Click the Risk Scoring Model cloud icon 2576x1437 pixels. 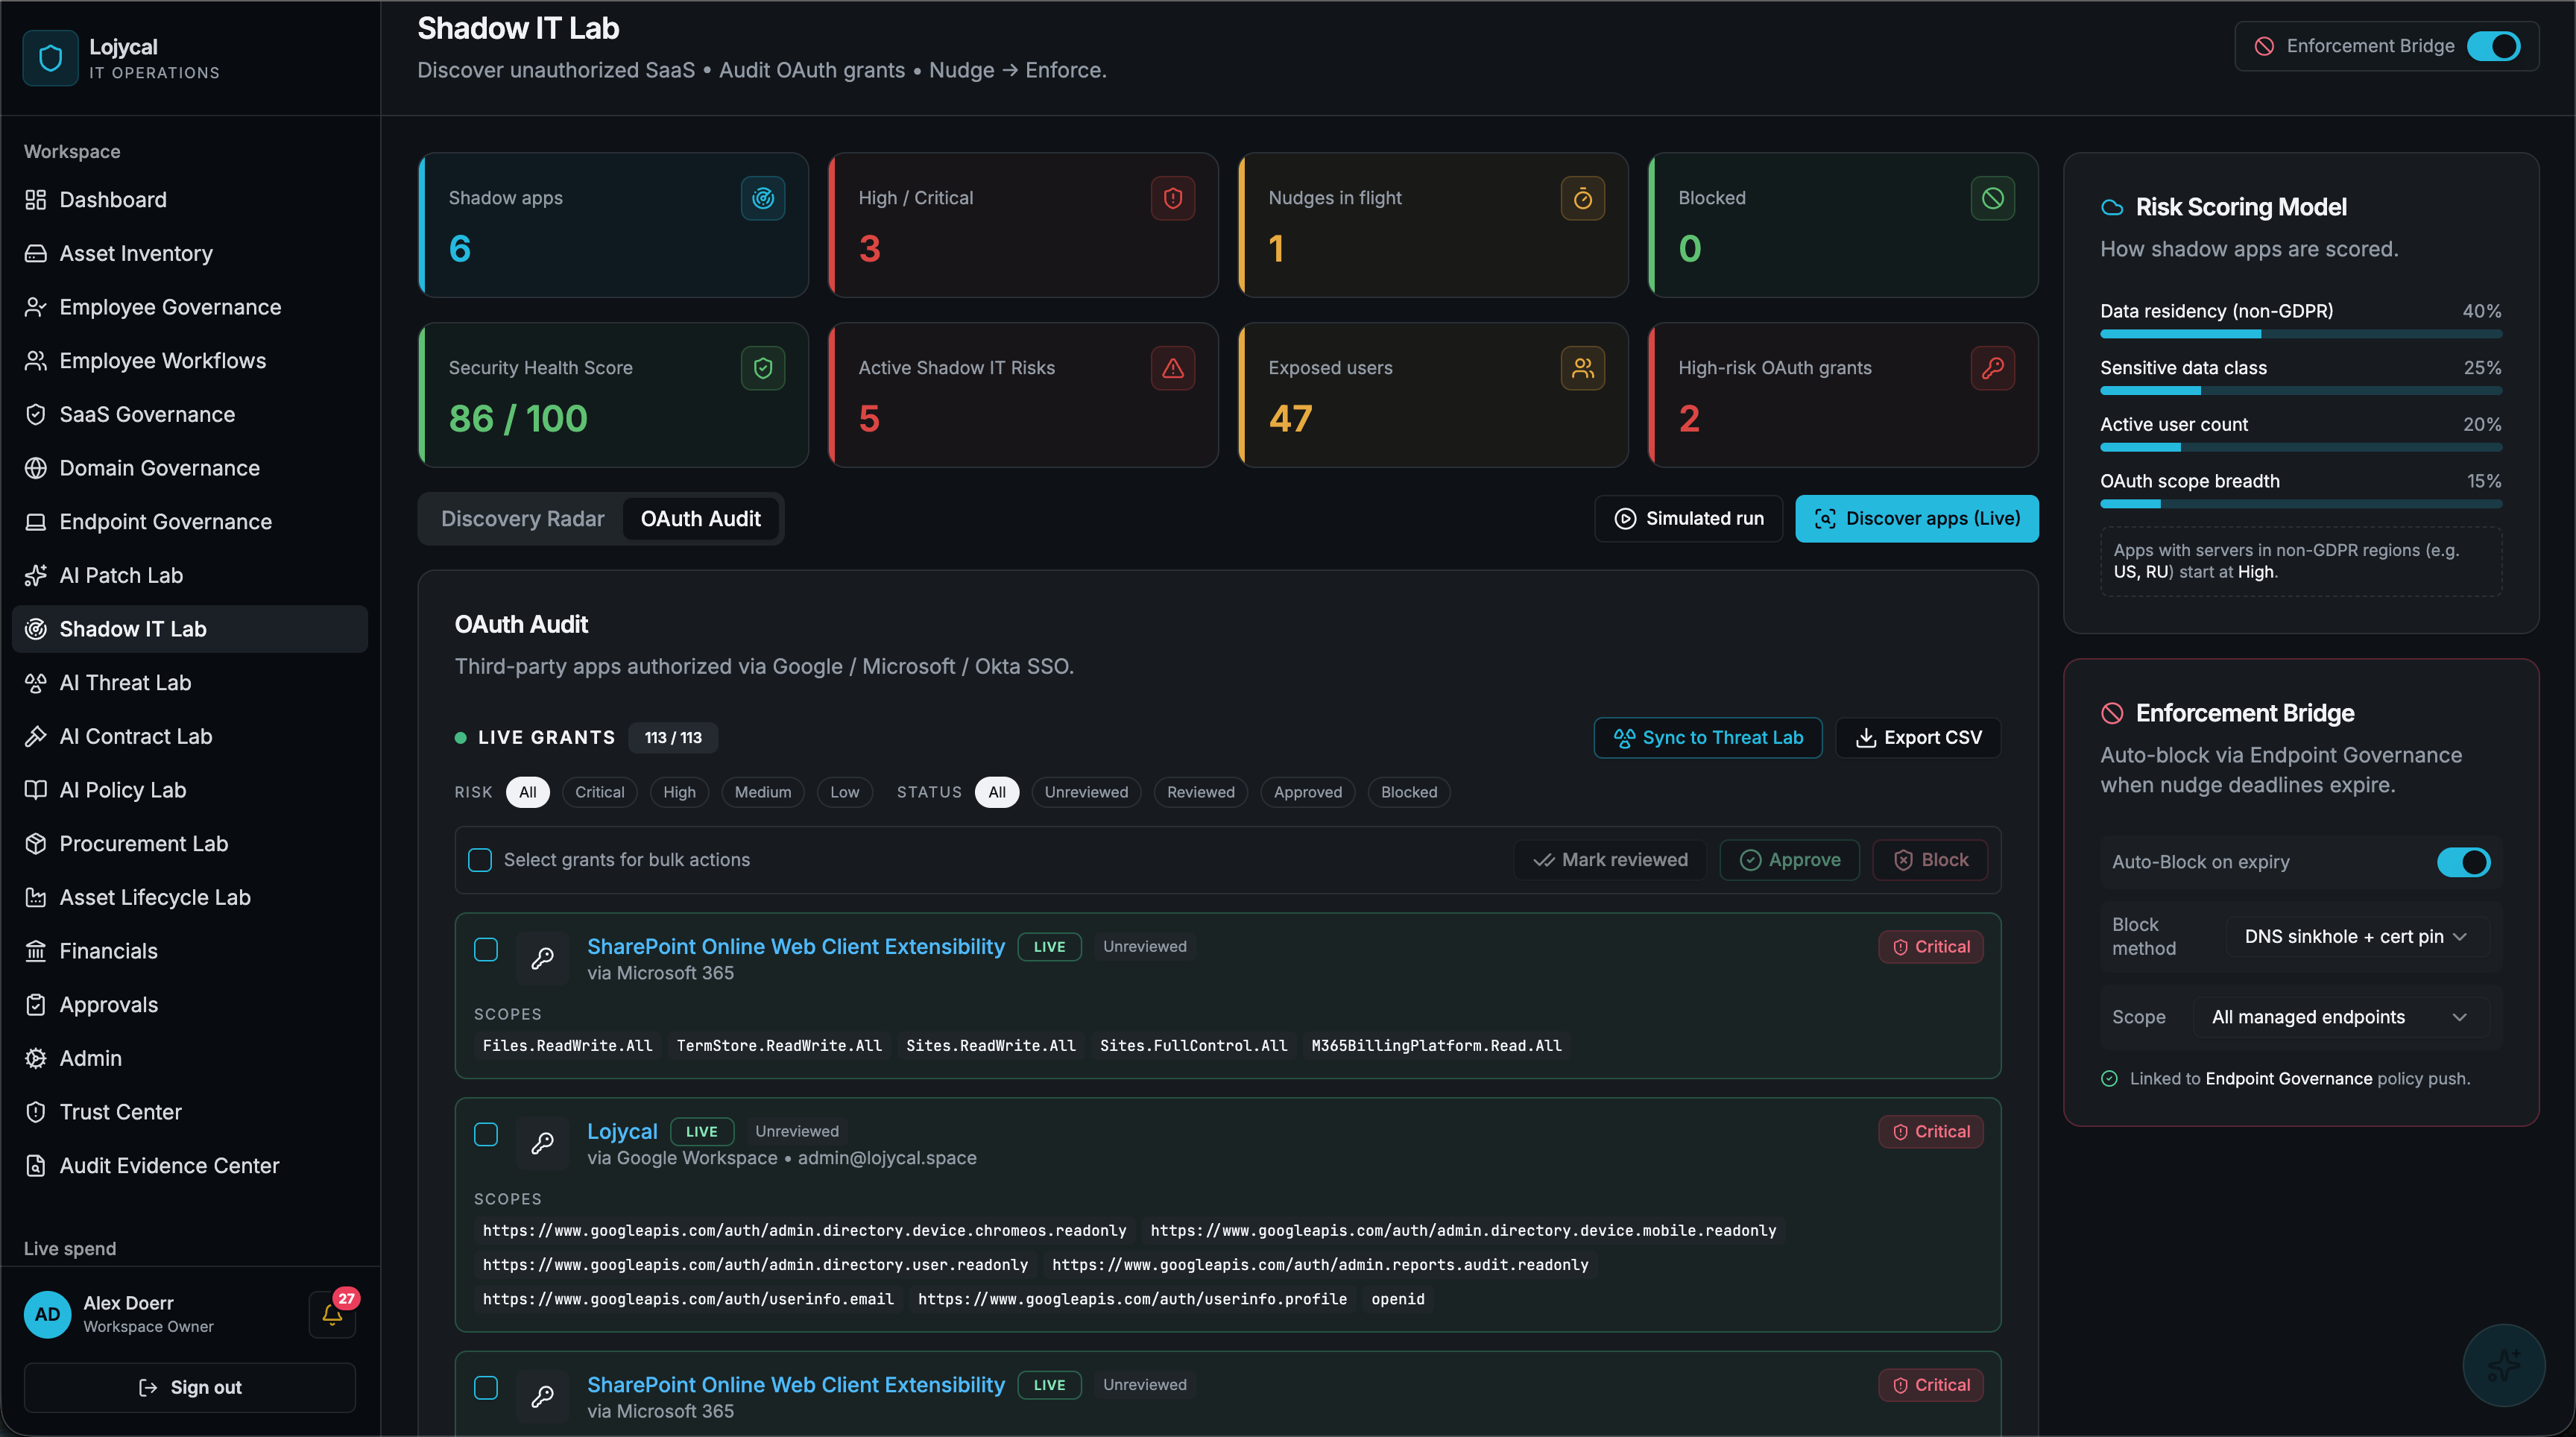point(2112,207)
